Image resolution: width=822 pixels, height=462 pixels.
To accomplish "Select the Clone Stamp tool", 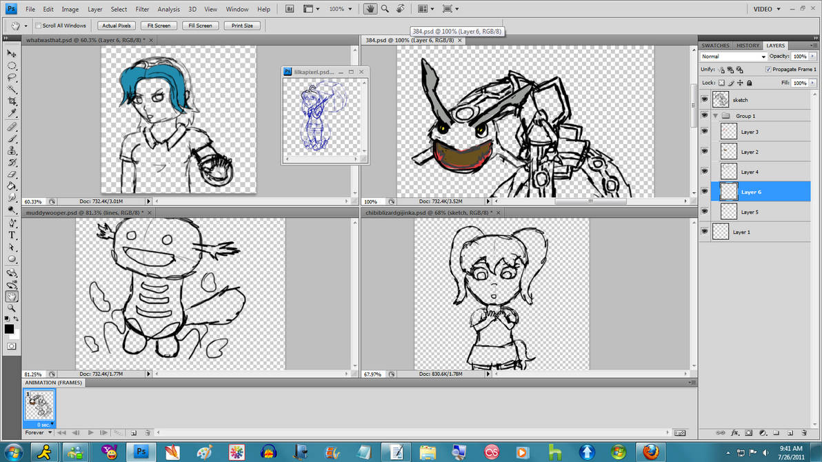I will point(12,150).
